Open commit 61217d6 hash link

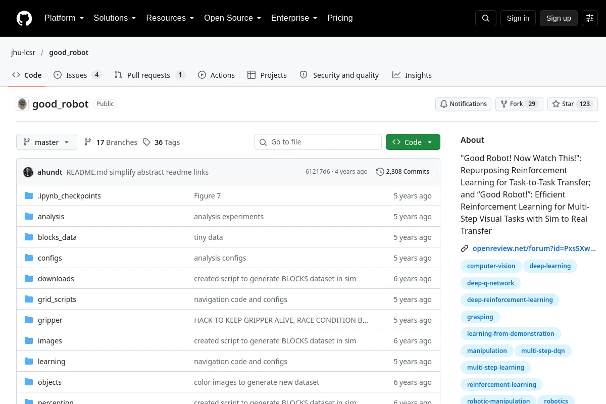pyautogui.click(x=318, y=172)
